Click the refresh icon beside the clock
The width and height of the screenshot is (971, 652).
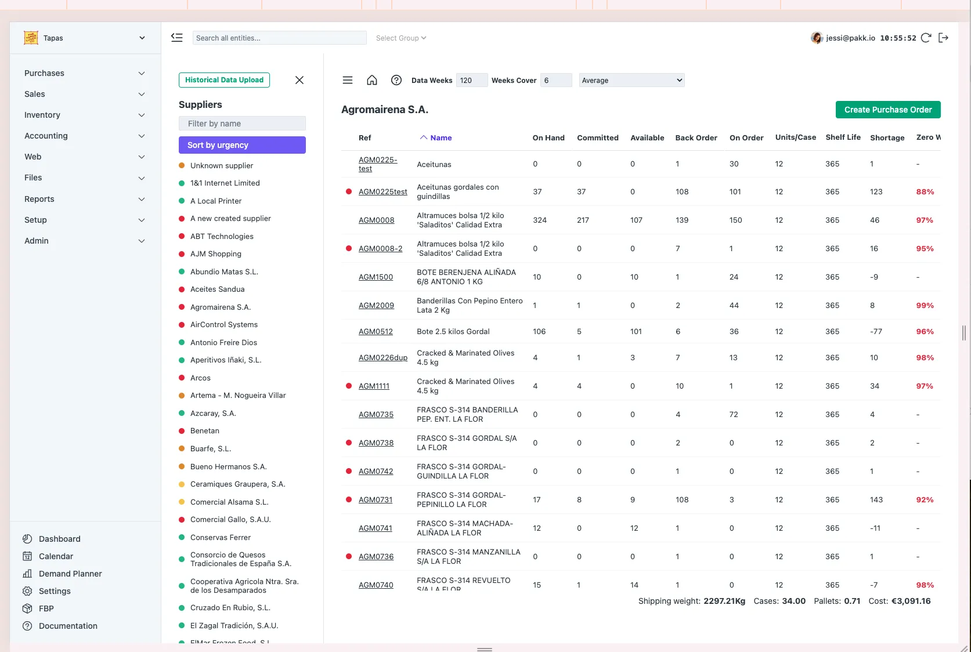(926, 38)
